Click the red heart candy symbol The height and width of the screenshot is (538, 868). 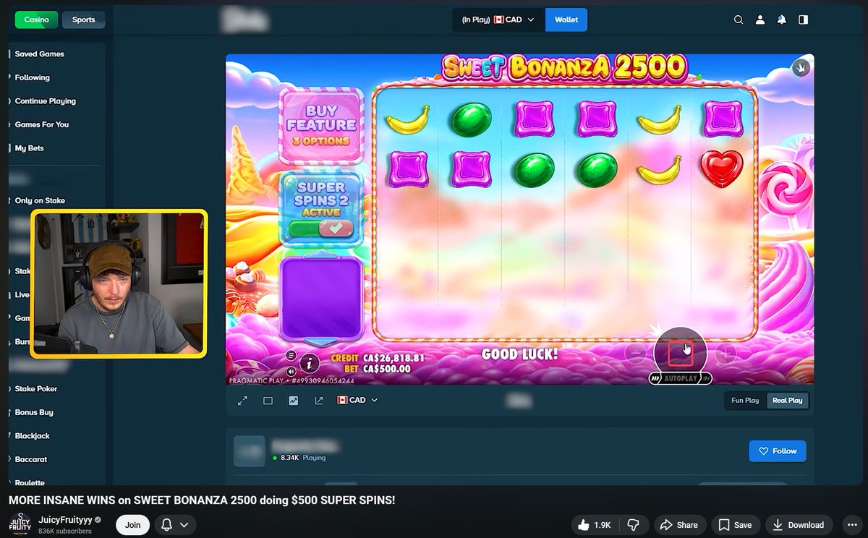coord(721,169)
